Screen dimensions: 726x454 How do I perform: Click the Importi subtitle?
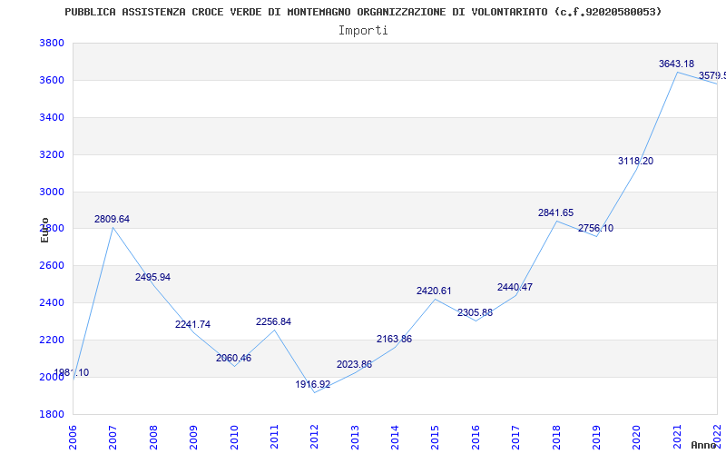click(363, 31)
